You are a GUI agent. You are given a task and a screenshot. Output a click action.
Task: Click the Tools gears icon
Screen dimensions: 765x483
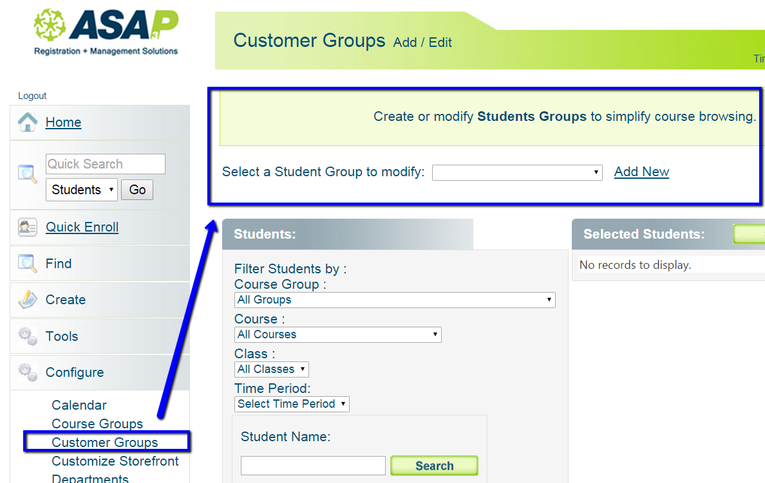pyautogui.click(x=28, y=336)
